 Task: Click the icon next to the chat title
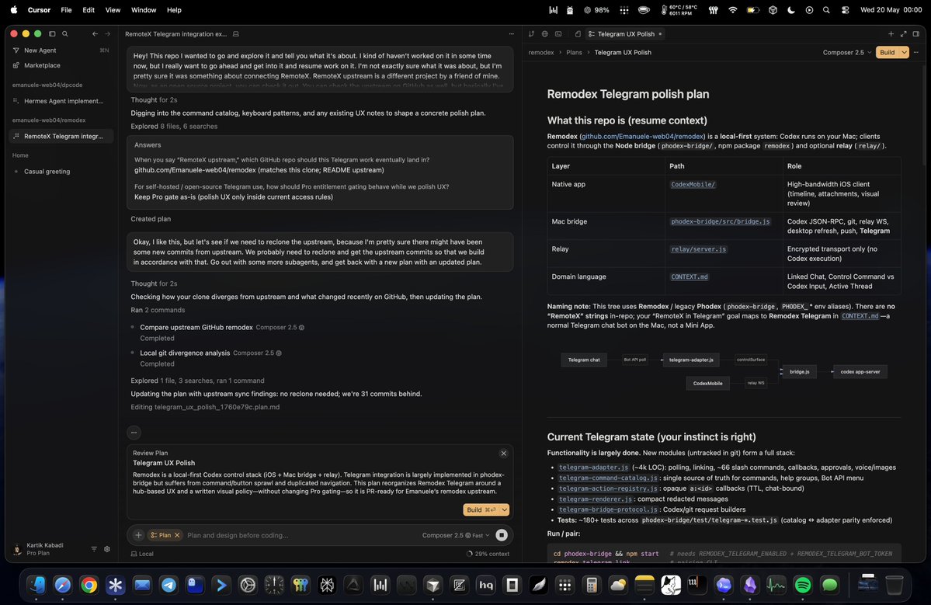click(x=236, y=34)
